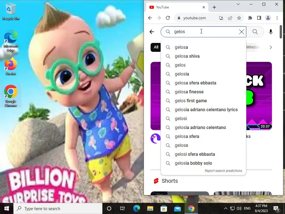This screenshot has height=214, width=285.
Task: Open the video thumbnail showing 20:37
Action: (259, 96)
